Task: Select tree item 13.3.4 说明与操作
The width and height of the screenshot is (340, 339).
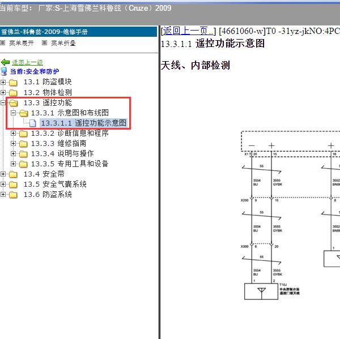Action: click(x=62, y=153)
